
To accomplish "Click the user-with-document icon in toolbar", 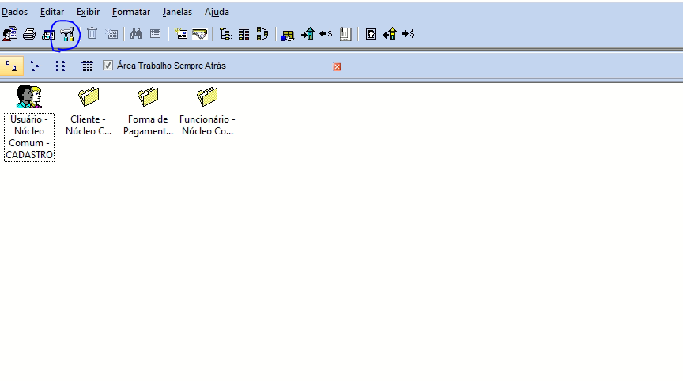I will pyautogui.click(x=10, y=34).
